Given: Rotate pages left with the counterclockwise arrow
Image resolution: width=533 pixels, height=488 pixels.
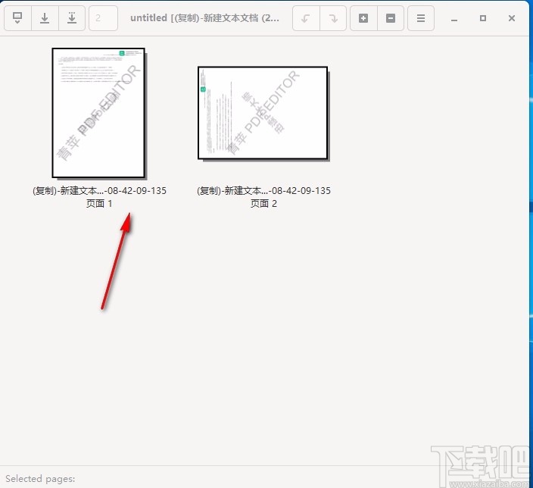Looking at the screenshot, I should pos(306,18).
